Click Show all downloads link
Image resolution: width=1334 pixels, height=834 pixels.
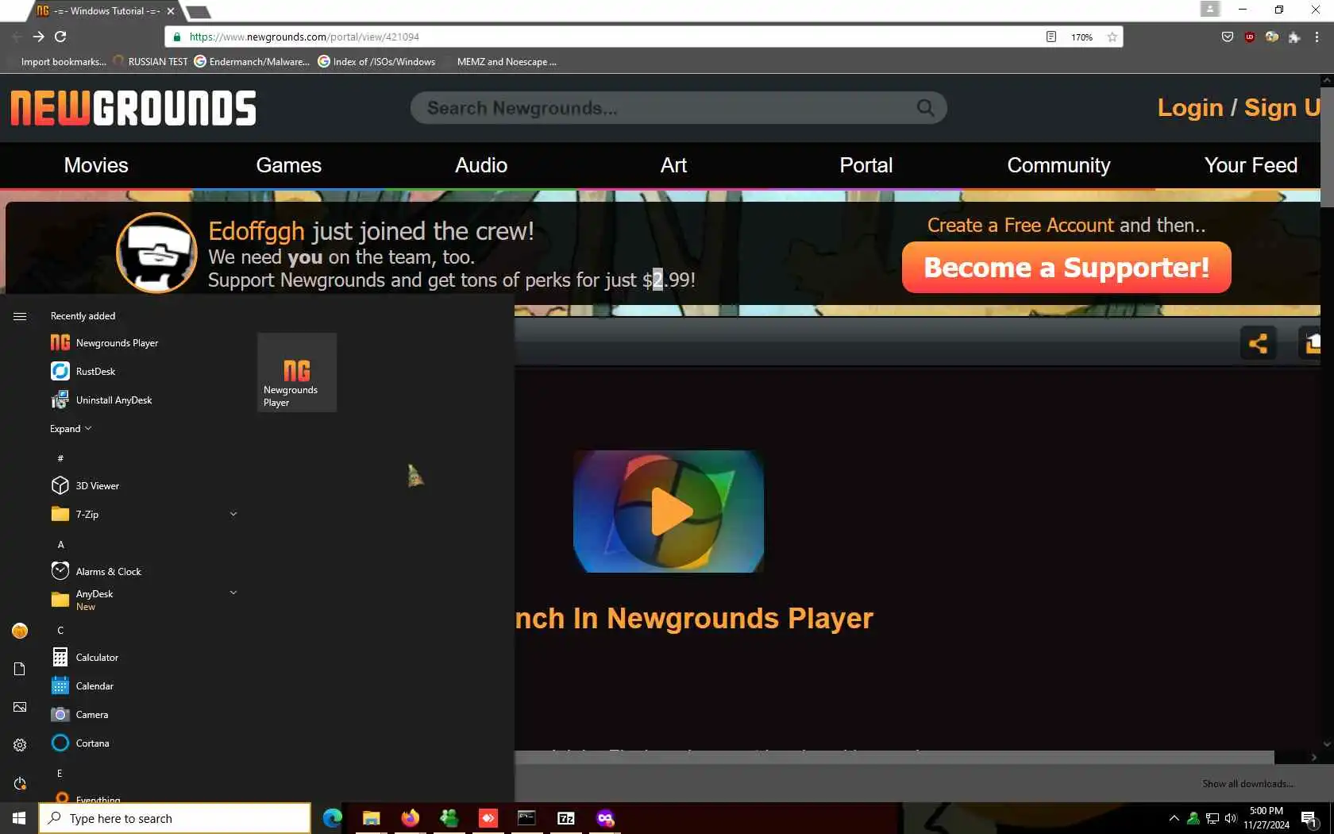pyautogui.click(x=1247, y=784)
